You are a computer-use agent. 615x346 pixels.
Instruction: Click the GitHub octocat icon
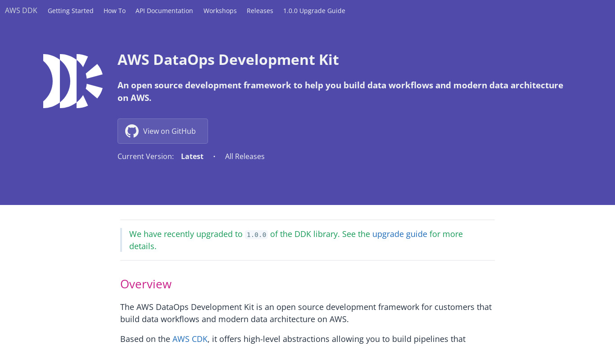[132, 131]
